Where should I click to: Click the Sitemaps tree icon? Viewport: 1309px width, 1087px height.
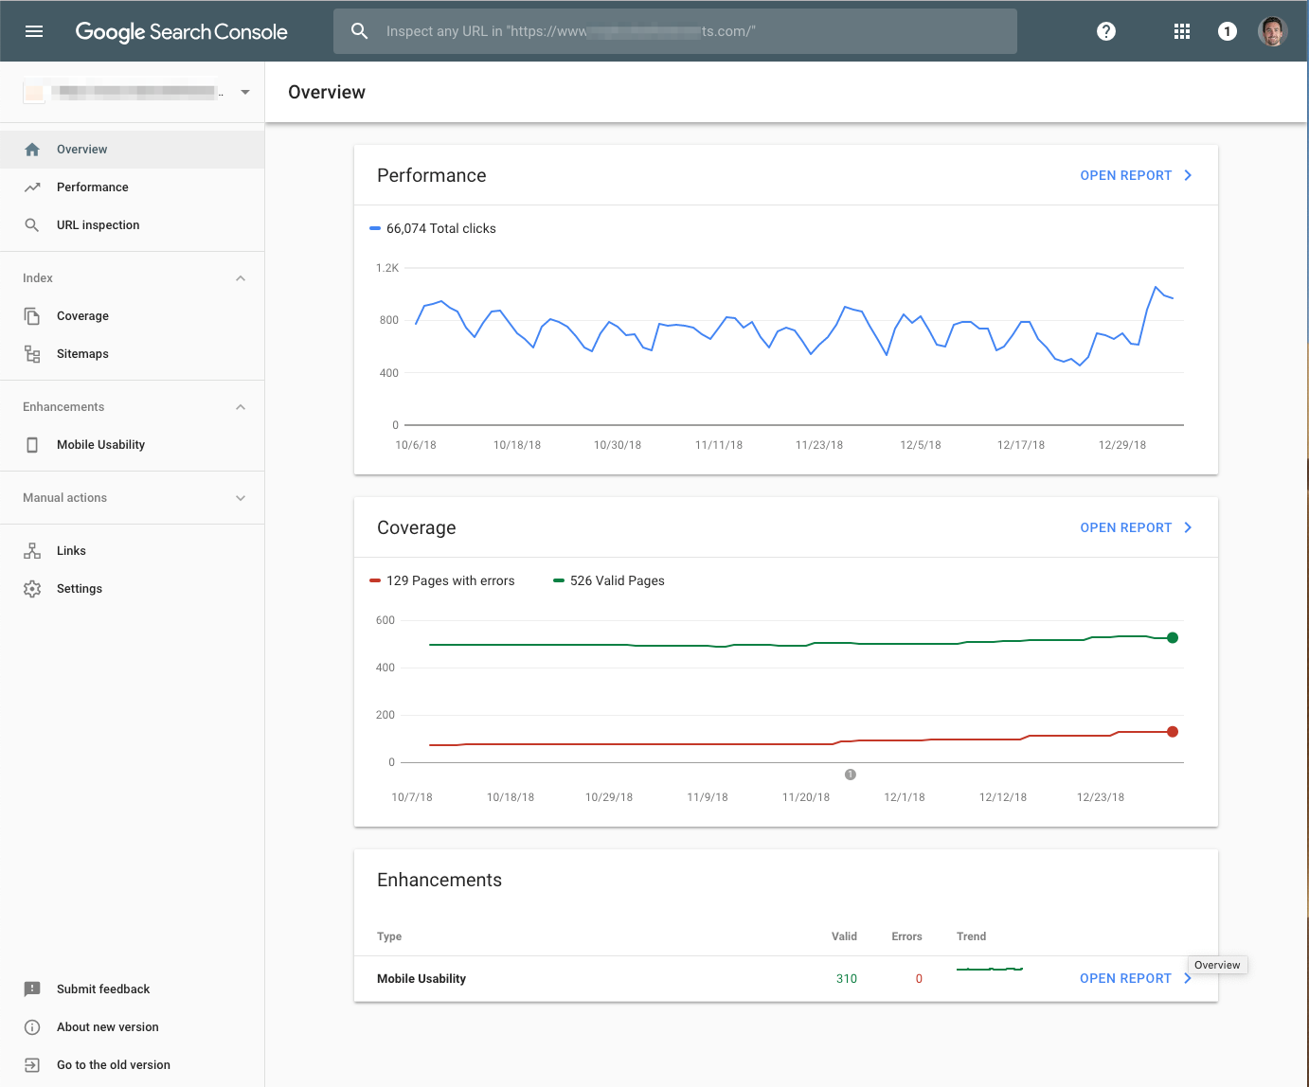click(32, 354)
